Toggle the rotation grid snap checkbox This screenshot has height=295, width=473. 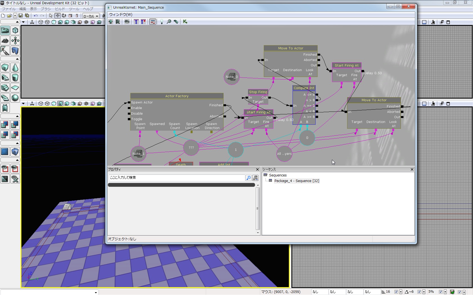pos(419,292)
